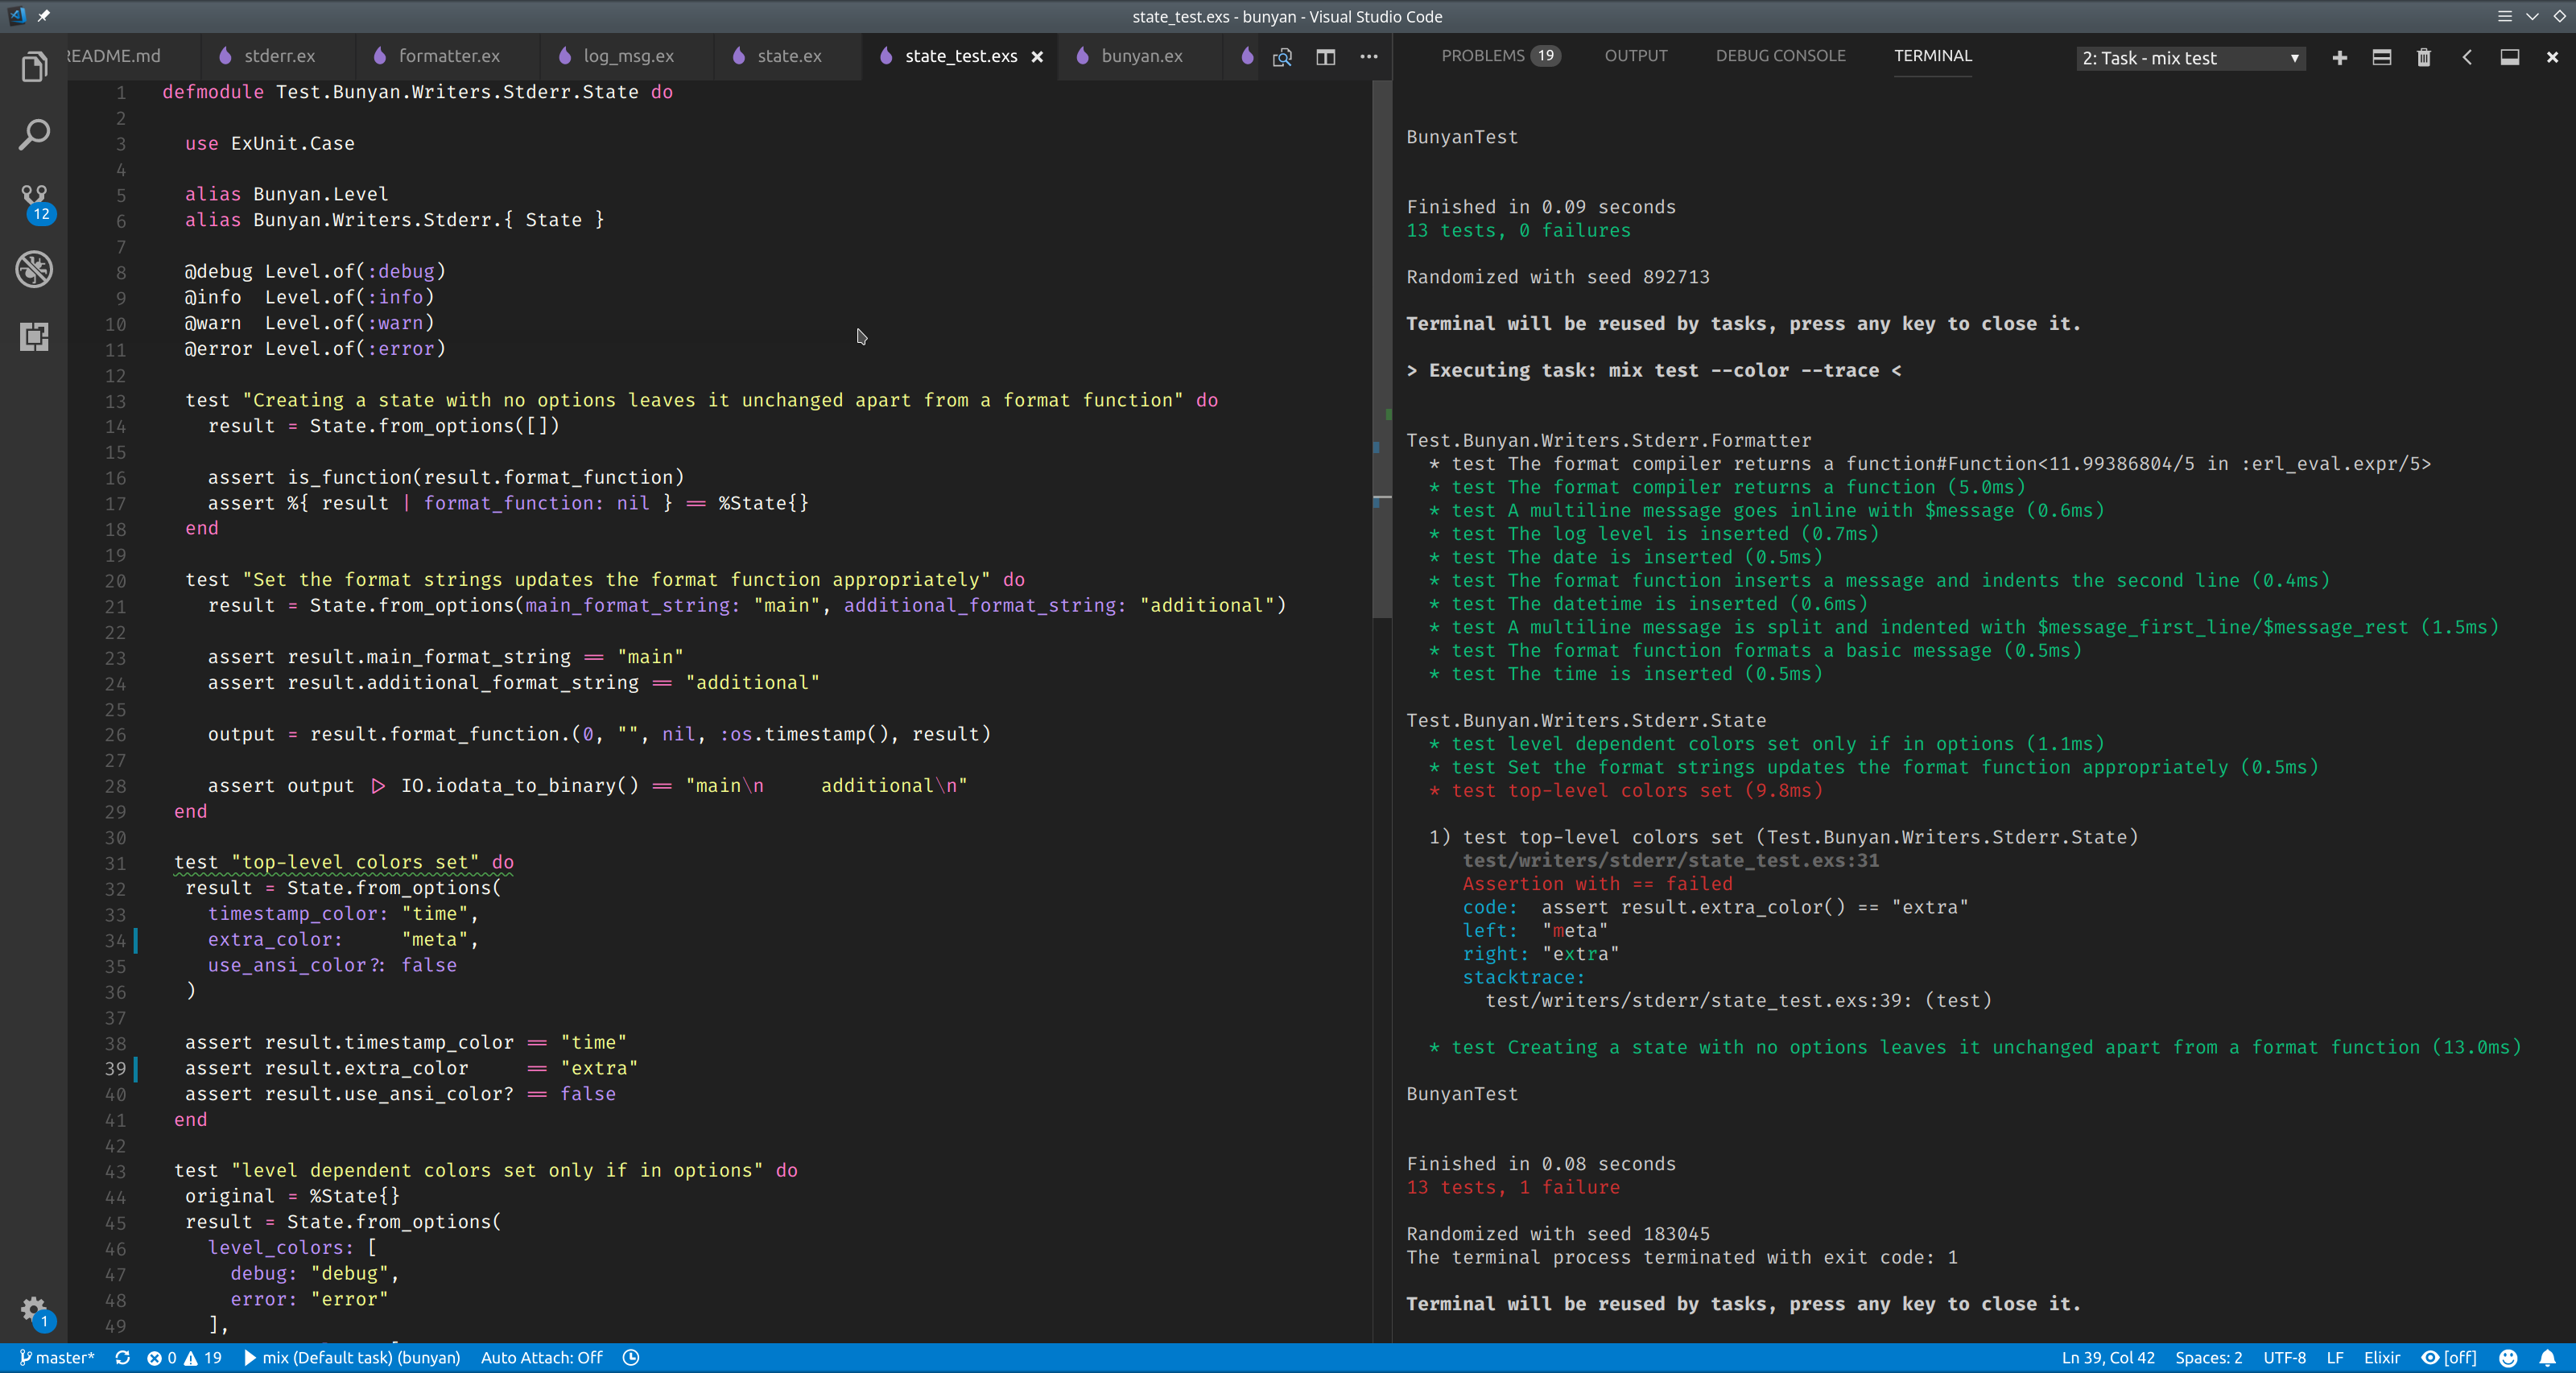Open the terminal selector dropdown 'Task - mix test'
Image resolution: width=2576 pixels, height=1373 pixels.
click(x=2190, y=58)
